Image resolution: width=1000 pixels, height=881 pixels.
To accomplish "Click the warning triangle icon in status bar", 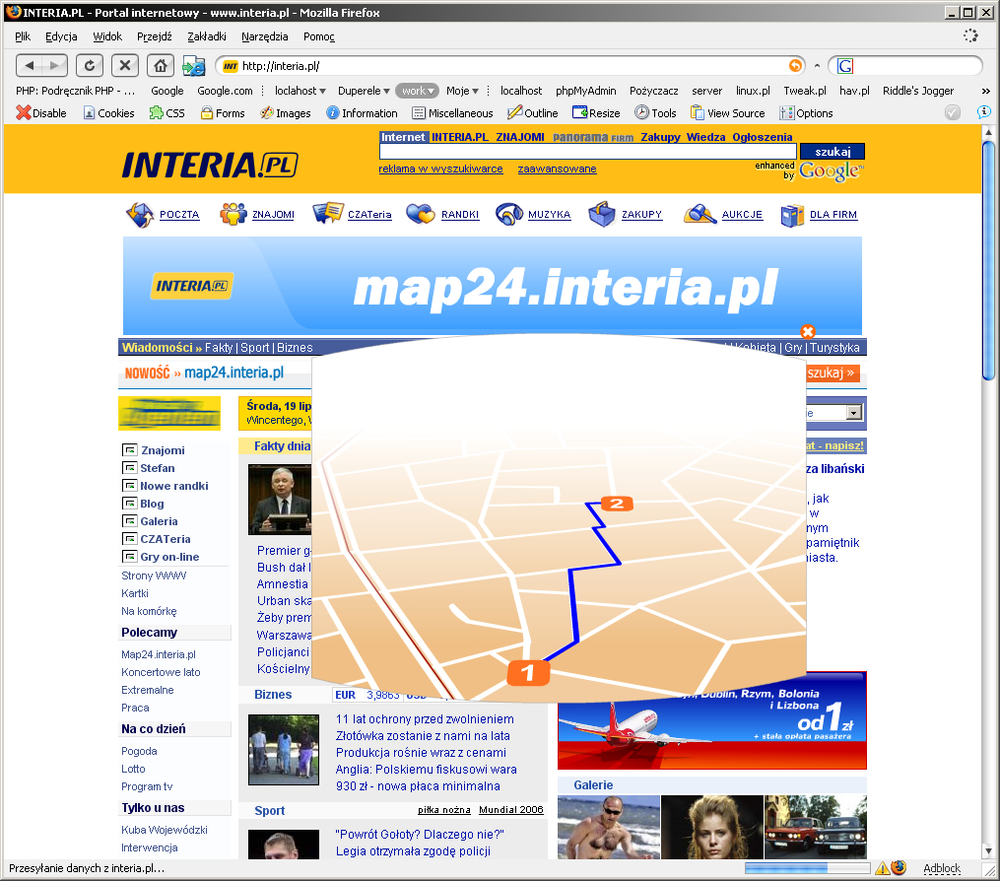I will pos(882,868).
